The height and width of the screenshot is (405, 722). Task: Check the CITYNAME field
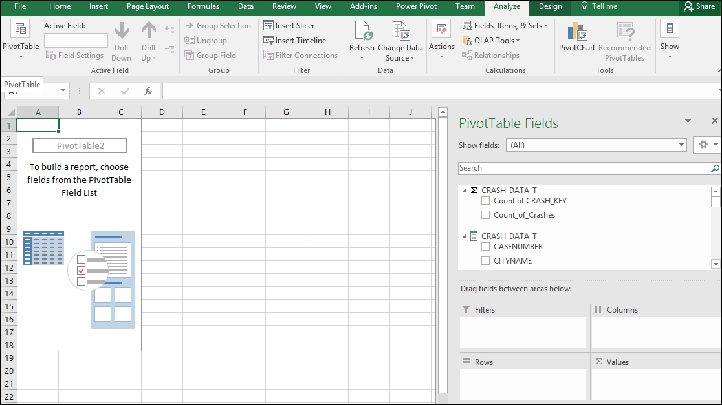tap(485, 261)
